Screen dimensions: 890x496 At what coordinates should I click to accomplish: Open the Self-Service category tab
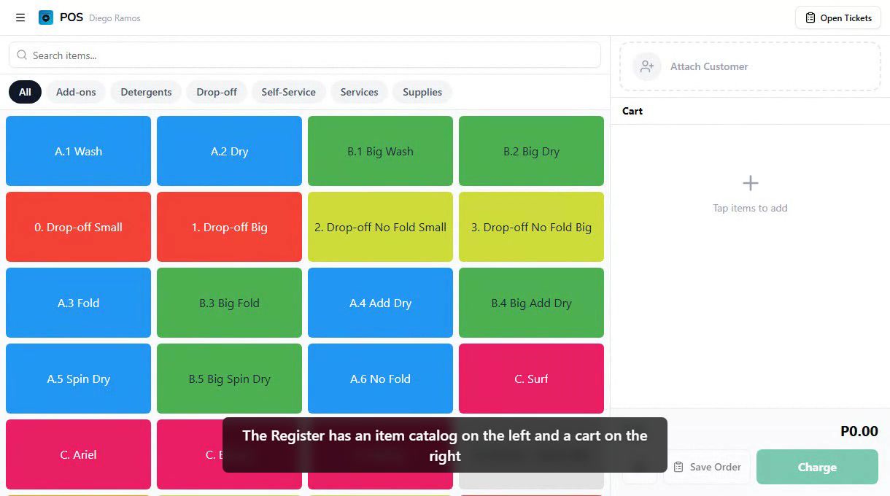coord(288,92)
